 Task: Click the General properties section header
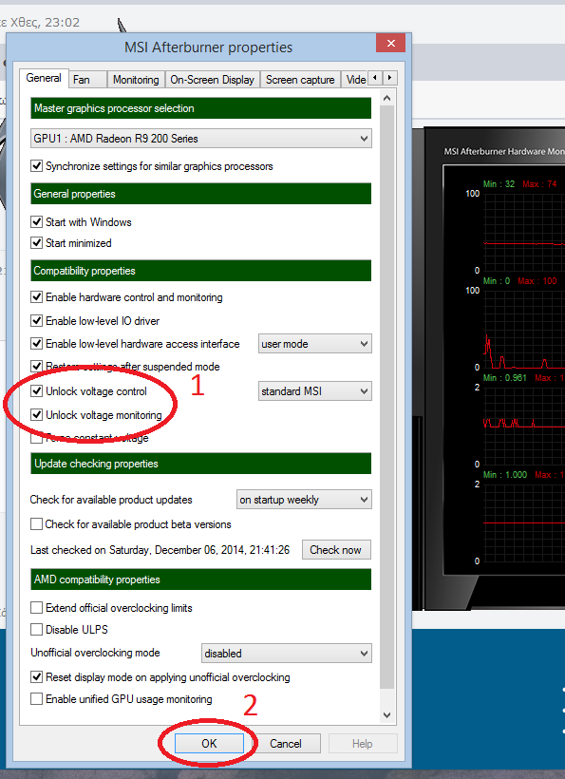(x=201, y=194)
